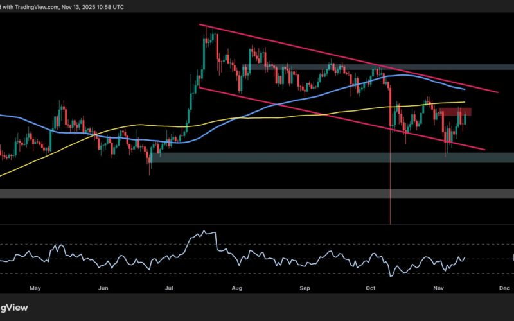Click the Nov label on time axis

coord(438,288)
